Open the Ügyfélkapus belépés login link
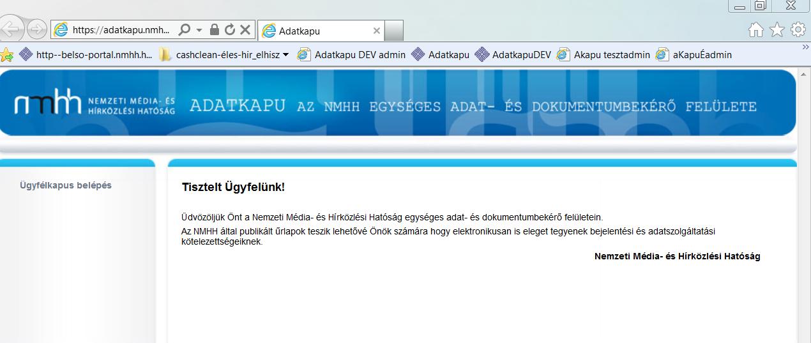The image size is (811, 343). (x=66, y=185)
